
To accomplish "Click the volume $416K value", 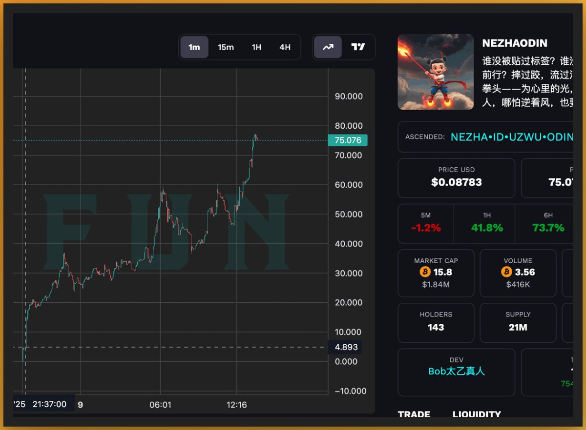I will pos(518,284).
